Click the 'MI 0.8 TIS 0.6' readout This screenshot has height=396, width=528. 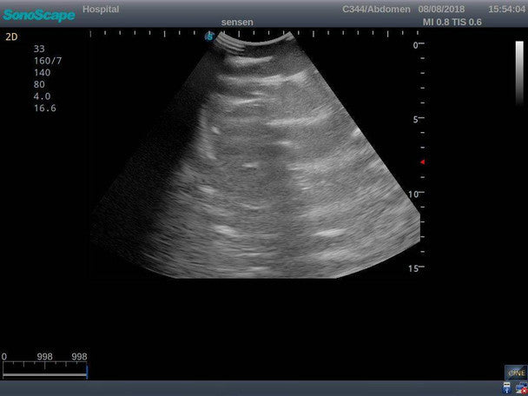pos(452,23)
